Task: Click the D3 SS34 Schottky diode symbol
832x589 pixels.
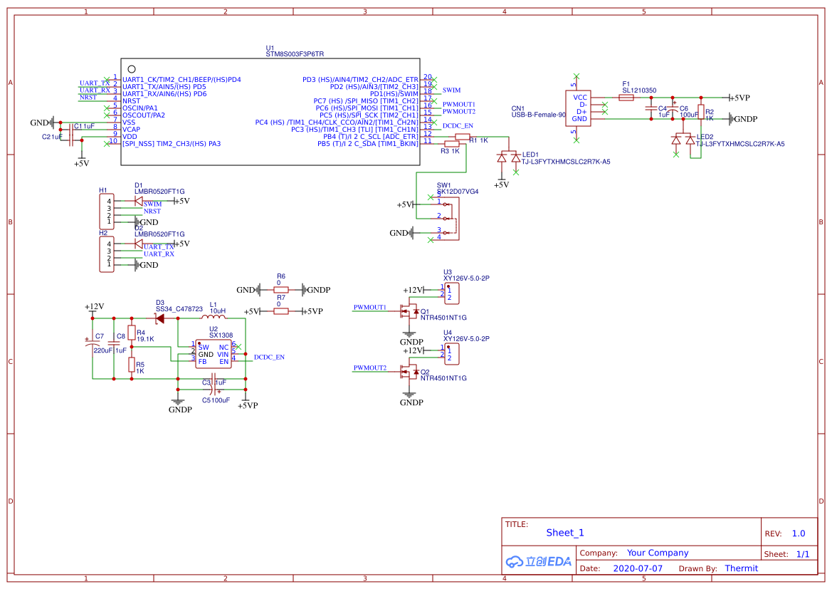Action: pos(159,318)
